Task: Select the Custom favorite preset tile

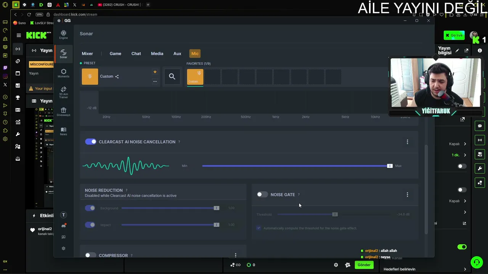Action: tap(195, 76)
